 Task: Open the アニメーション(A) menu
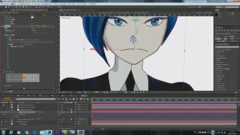click(x=60, y=4)
